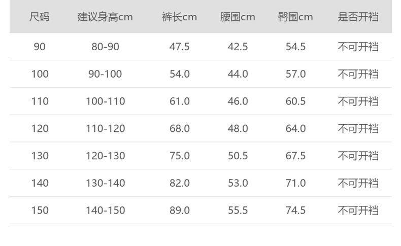Click the 67.5 hip measurement
The height and width of the screenshot is (246, 401).
295,156
